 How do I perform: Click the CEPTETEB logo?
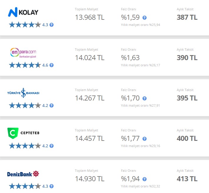(23, 133)
